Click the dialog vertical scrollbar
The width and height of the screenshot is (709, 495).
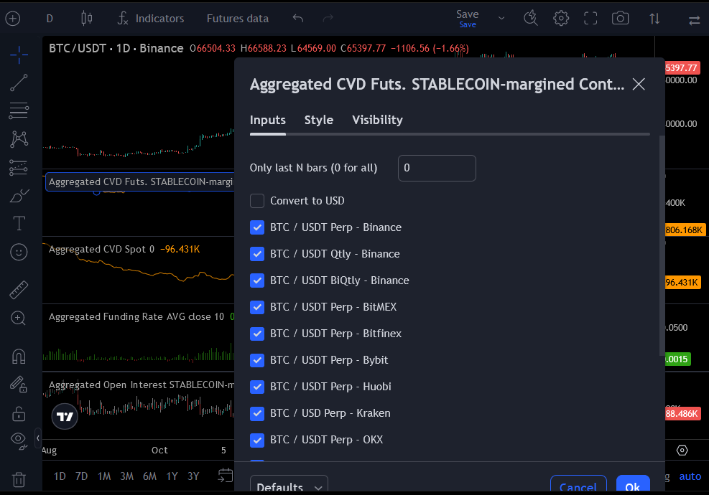pyautogui.click(x=662, y=245)
